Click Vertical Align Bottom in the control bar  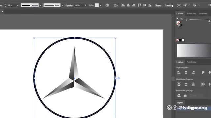coord(150,5)
